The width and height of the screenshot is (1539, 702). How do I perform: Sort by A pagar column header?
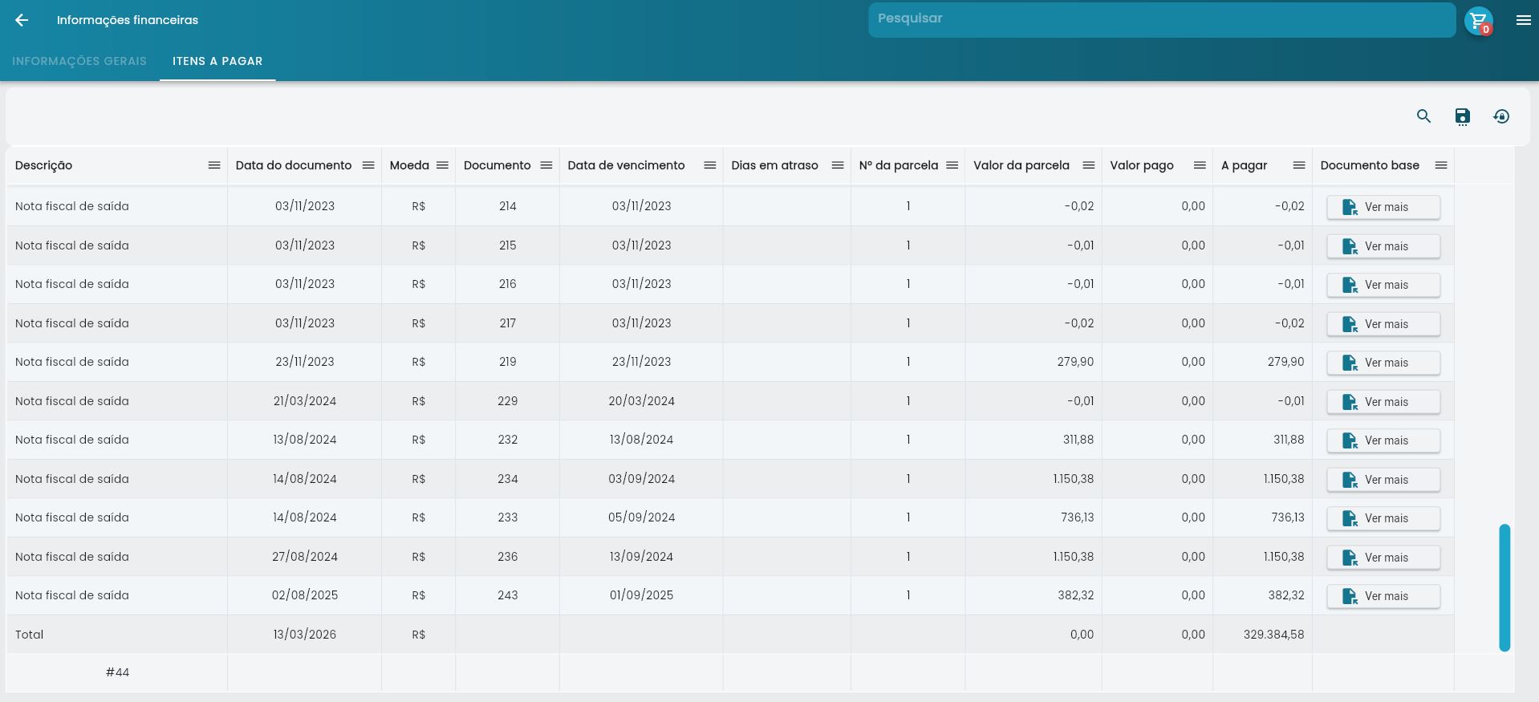1244,165
